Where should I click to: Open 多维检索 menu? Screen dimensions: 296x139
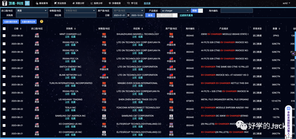(115, 3)
